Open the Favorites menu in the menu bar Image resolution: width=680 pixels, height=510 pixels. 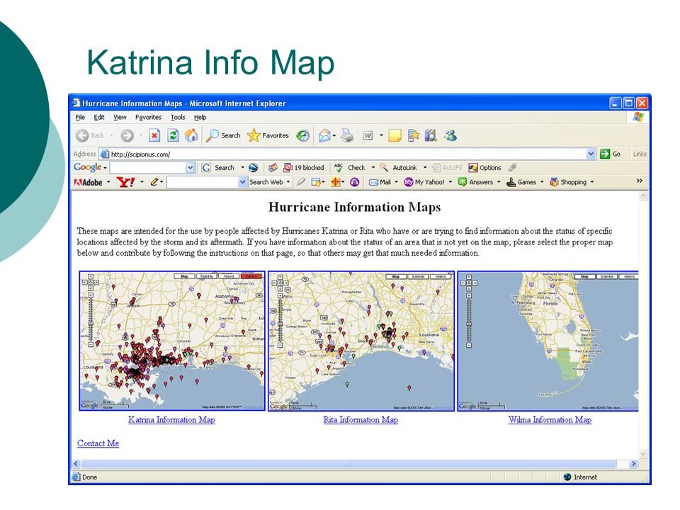tap(148, 117)
